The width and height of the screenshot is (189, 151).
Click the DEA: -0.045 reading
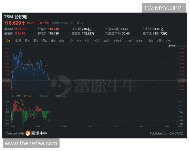44,96
